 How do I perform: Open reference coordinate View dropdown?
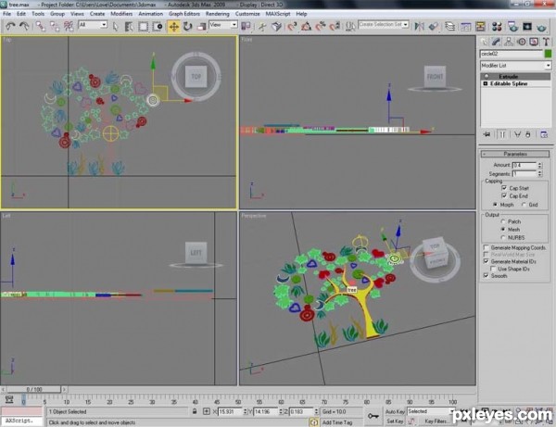pyautogui.click(x=223, y=25)
